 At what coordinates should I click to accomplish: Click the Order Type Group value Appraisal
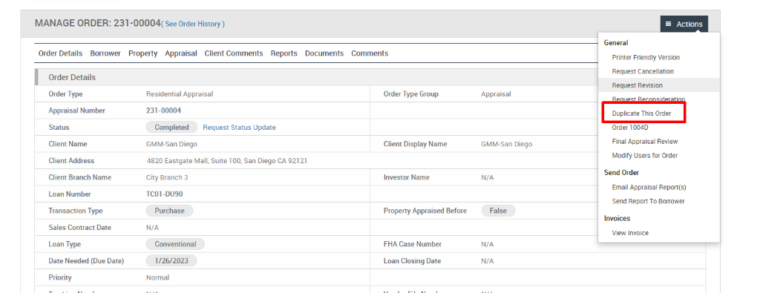[x=496, y=94]
